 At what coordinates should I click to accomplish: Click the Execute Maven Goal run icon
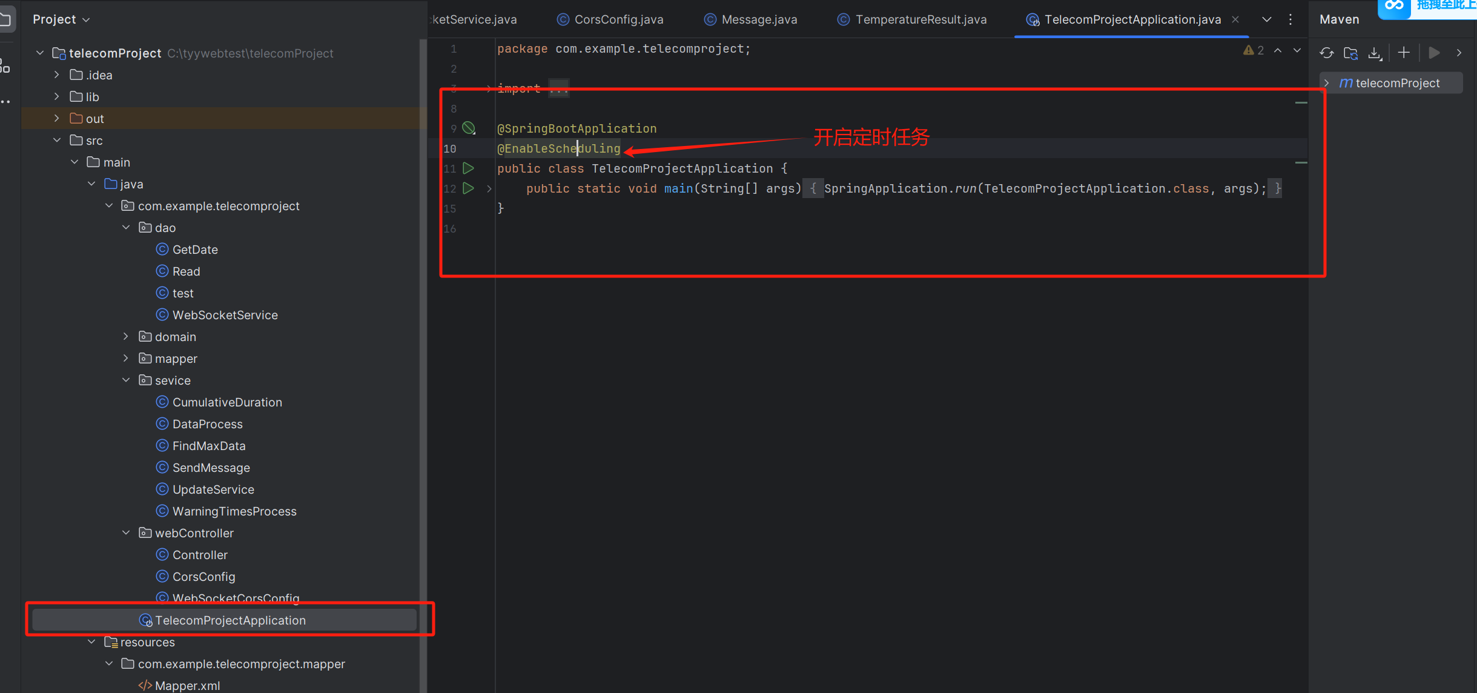coord(1434,53)
